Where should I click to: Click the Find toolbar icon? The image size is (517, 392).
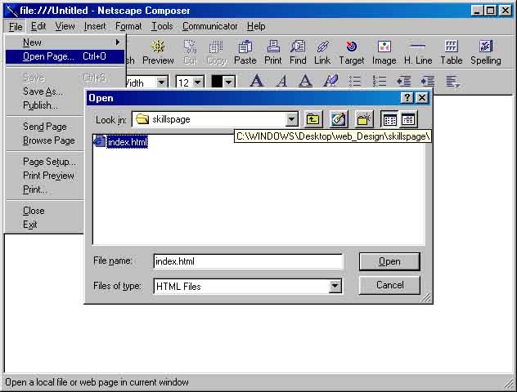298,52
